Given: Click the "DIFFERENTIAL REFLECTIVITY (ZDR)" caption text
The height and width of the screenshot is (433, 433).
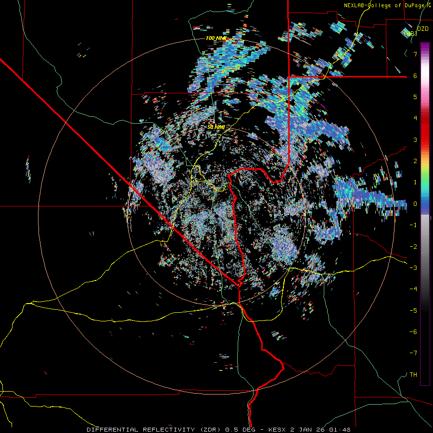Looking at the screenshot, I should 154,430.
